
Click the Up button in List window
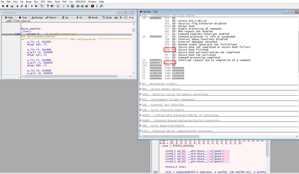coord(65,18)
